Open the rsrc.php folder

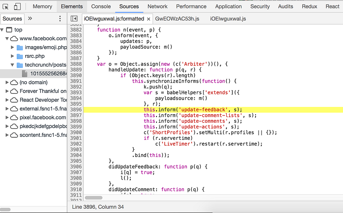[x=35, y=56]
